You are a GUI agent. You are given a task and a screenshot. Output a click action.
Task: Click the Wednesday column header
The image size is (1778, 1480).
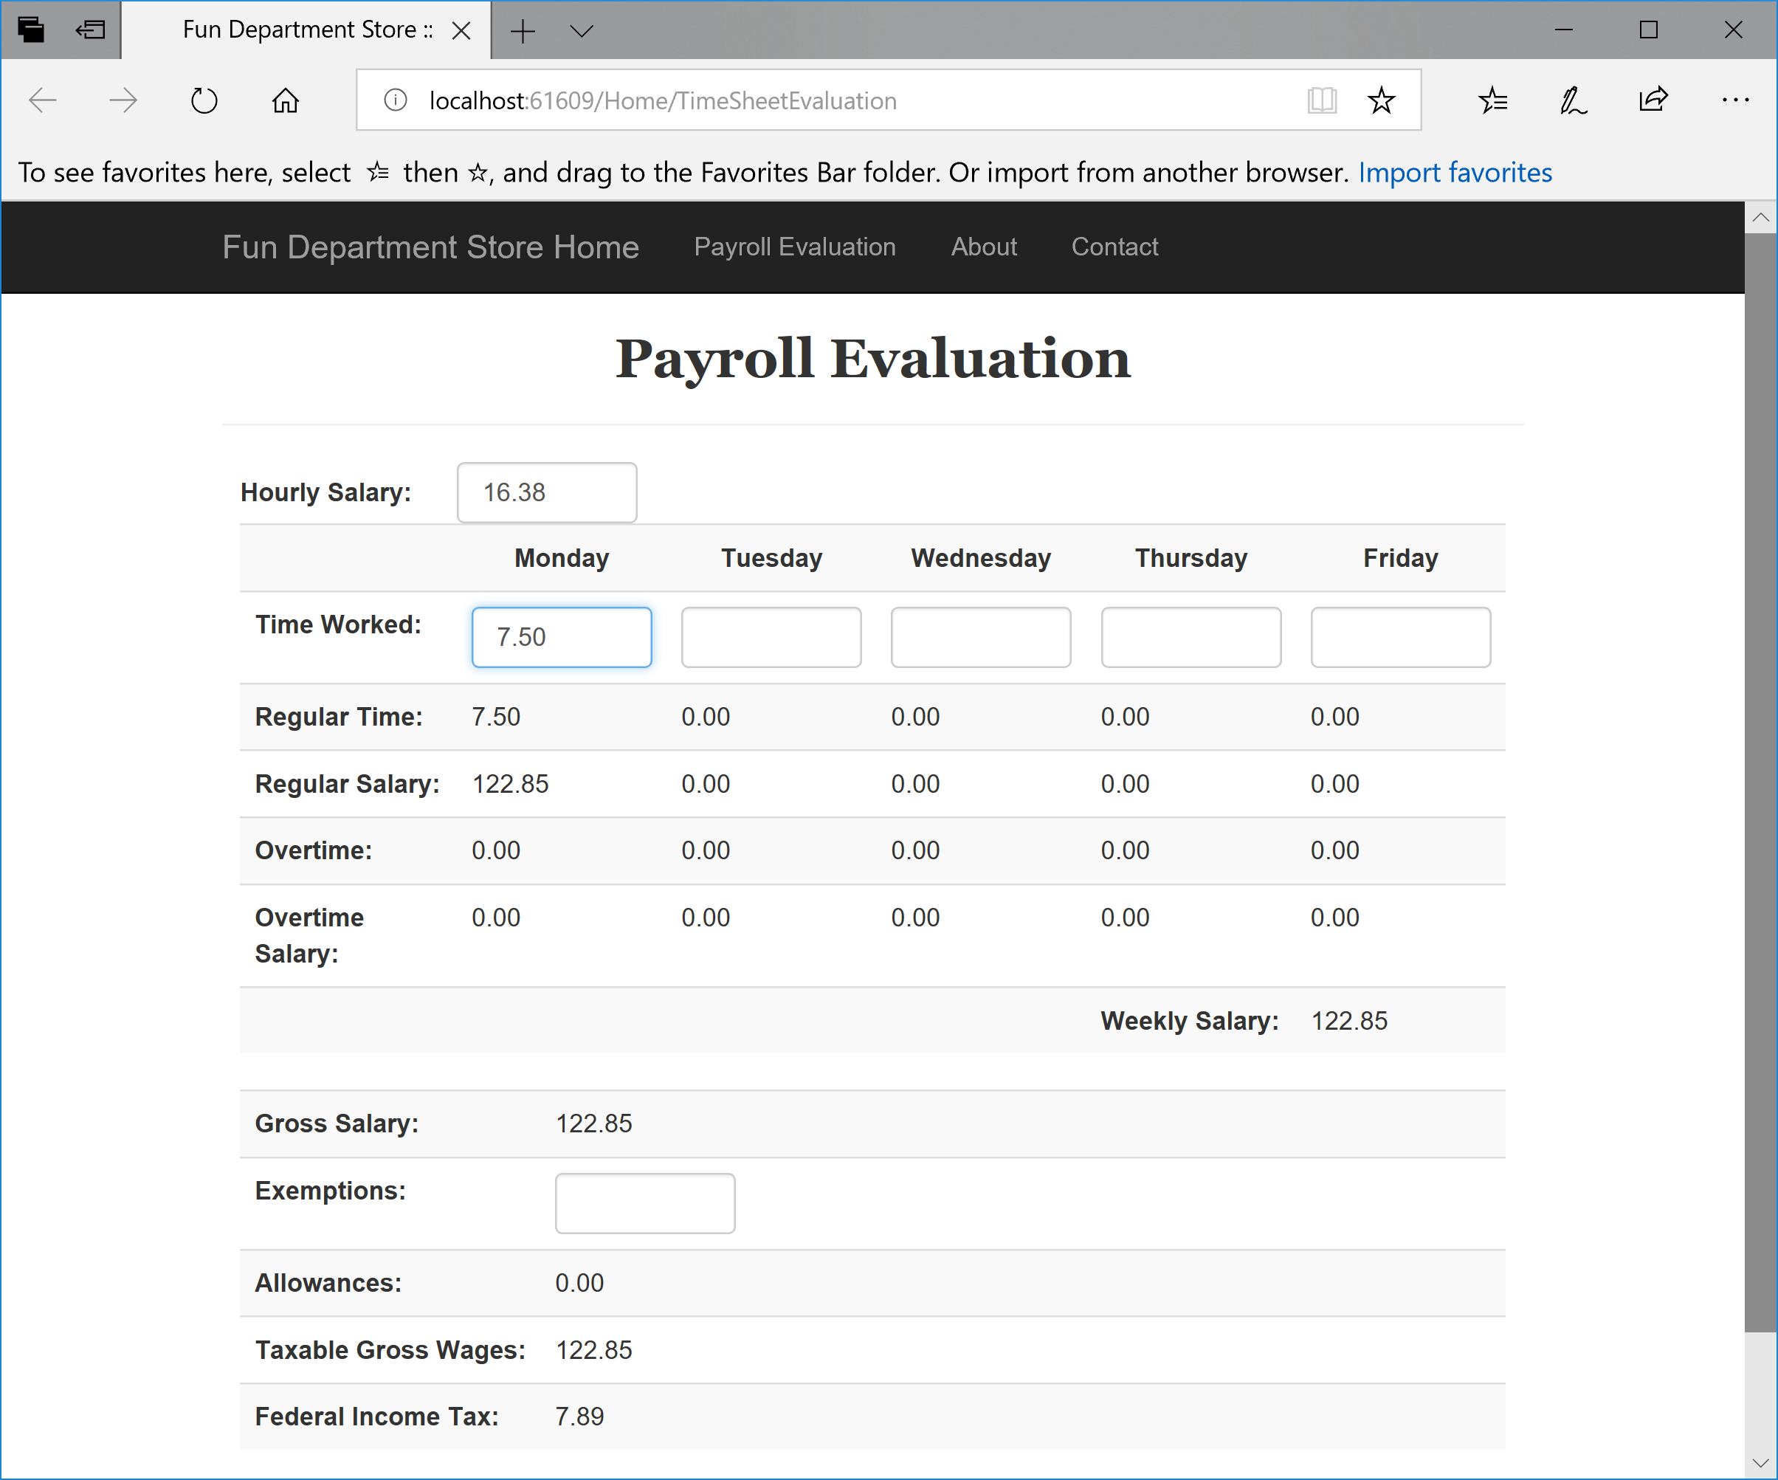point(980,559)
